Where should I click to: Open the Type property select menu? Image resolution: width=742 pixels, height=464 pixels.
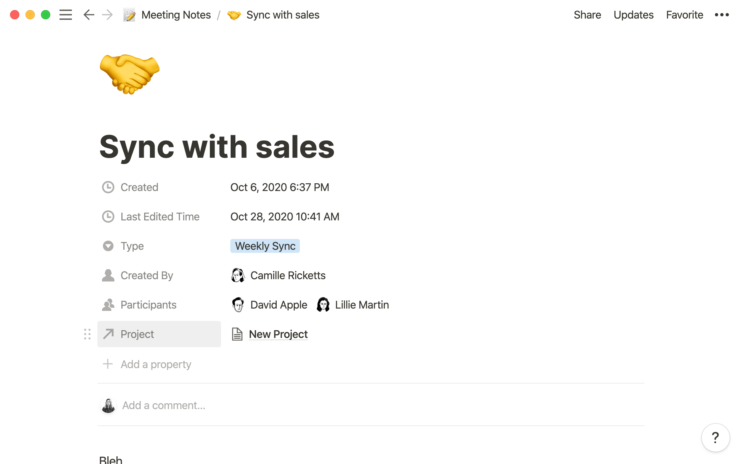pos(132,246)
